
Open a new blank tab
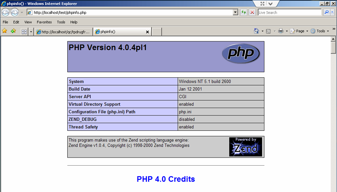pos(157,32)
